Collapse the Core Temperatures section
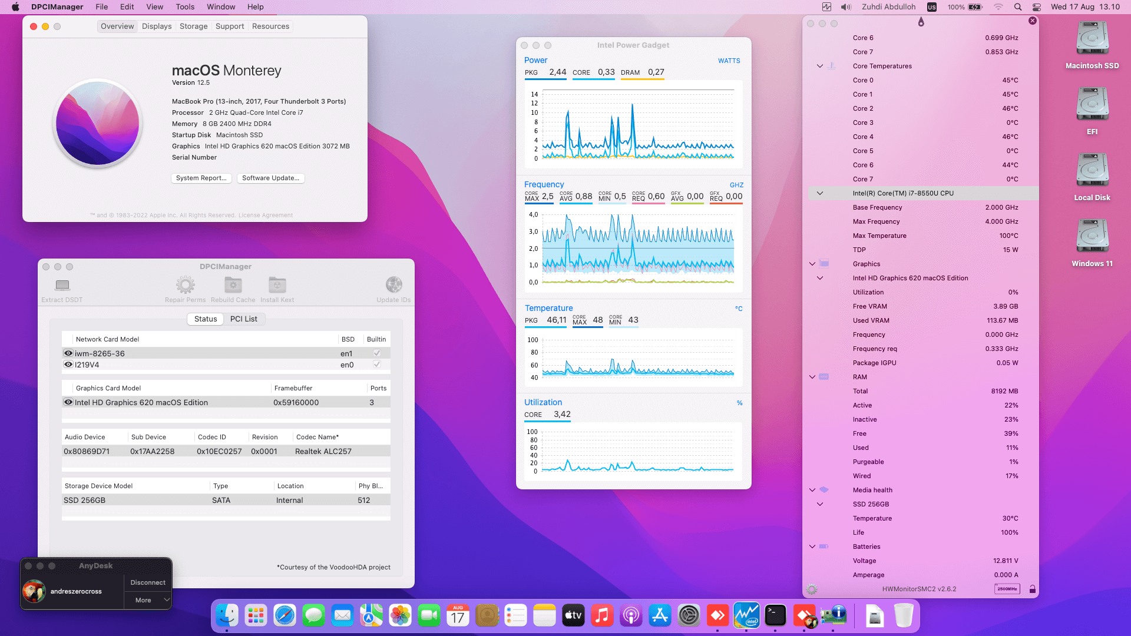Screen dimensions: 1131x636 pos(819,66)
